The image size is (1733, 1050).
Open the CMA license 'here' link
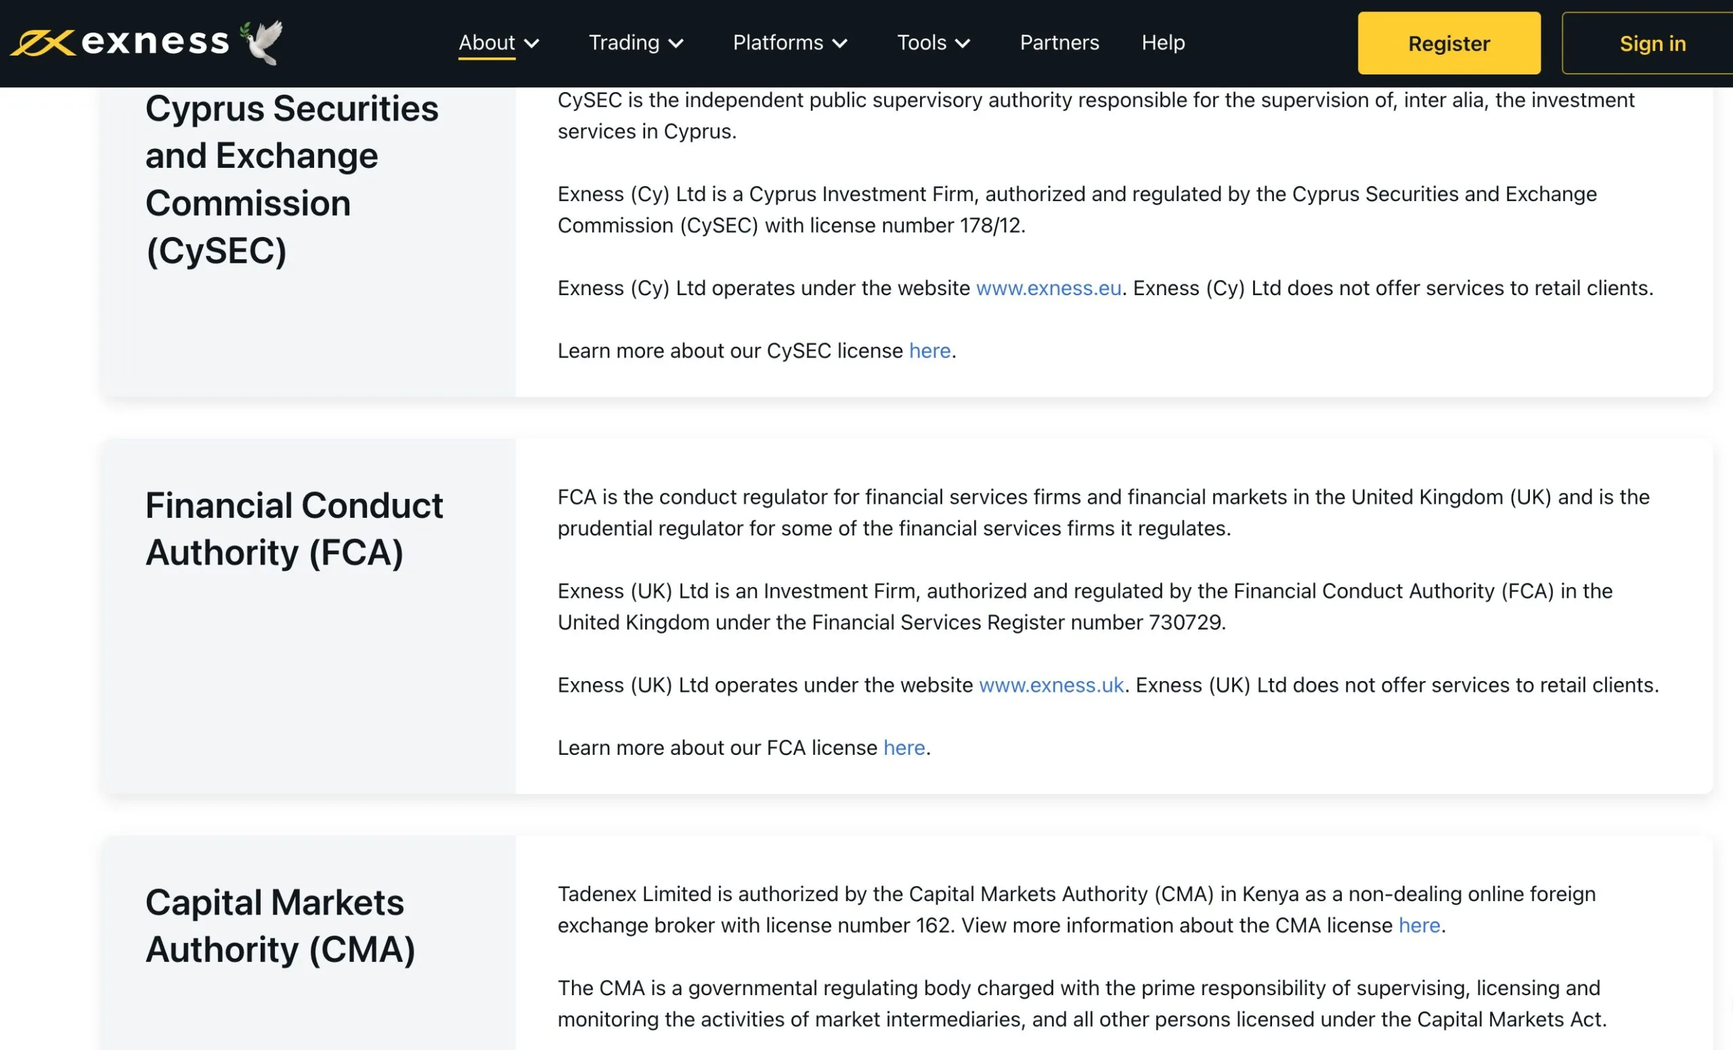point(1420,925)
